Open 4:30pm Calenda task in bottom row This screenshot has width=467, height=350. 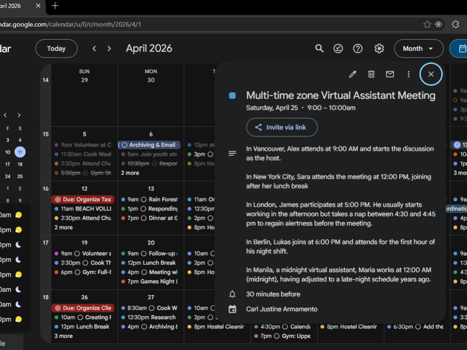pos(283,327)
